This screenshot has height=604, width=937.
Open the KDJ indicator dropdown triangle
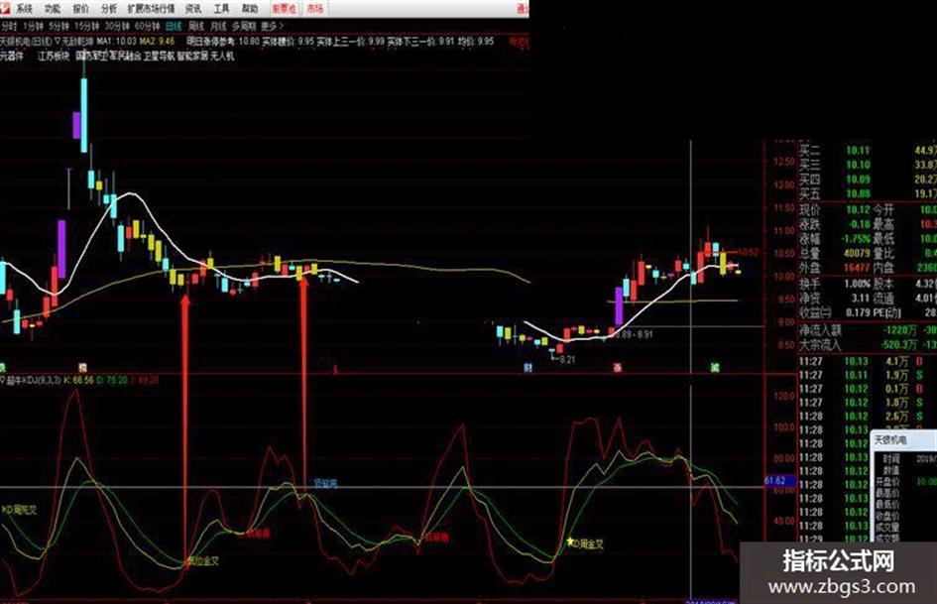[x=3, y=380]
